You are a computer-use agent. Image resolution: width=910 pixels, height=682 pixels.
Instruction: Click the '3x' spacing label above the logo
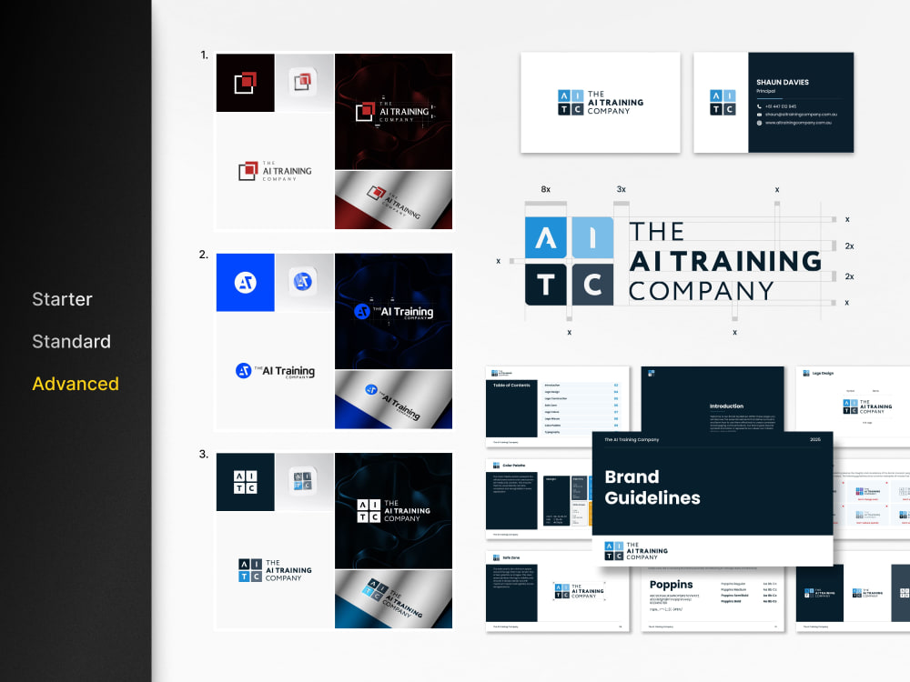(621, 189)
